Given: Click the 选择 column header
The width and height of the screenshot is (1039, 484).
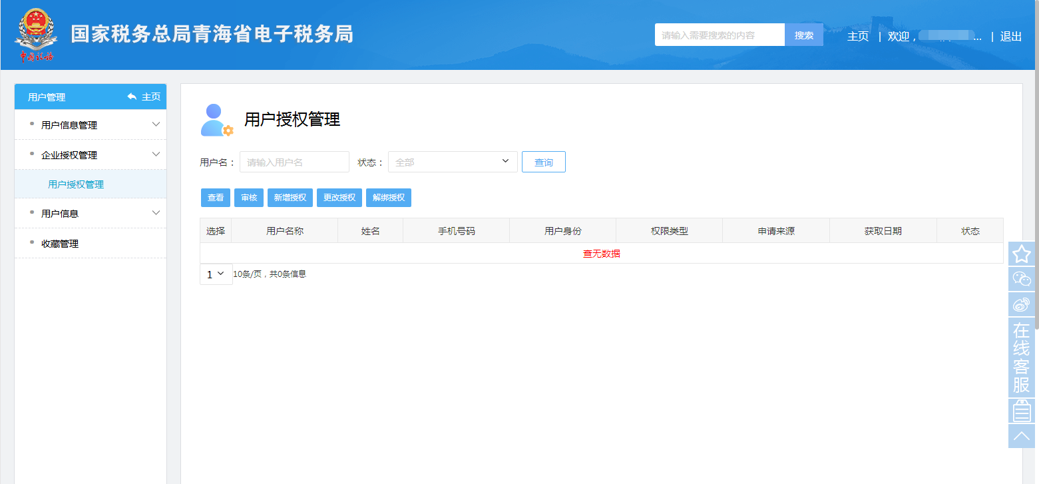Looking at the screenshot, I should (x=216, y=231).
